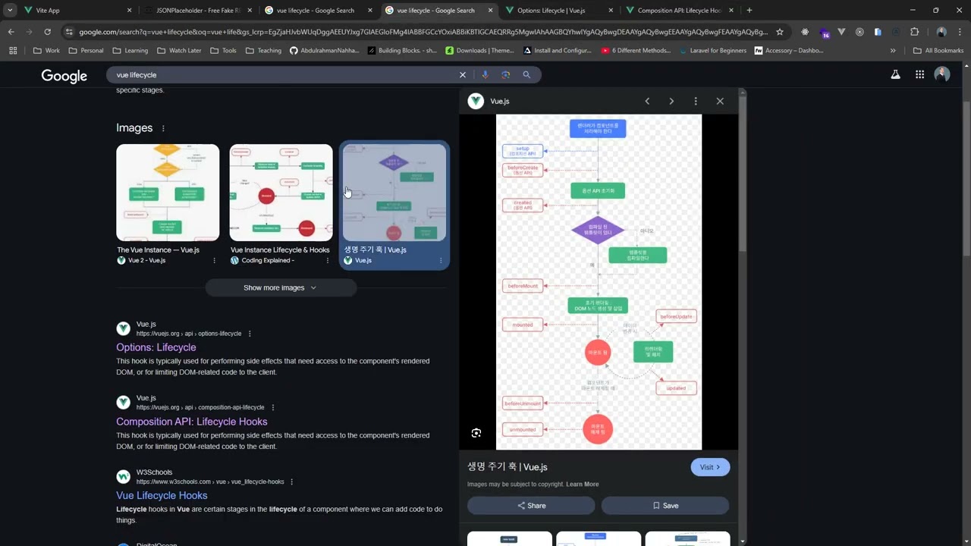The image size is (971, 546).
Task: Open All Bookmarks folder
Action: 938,51
